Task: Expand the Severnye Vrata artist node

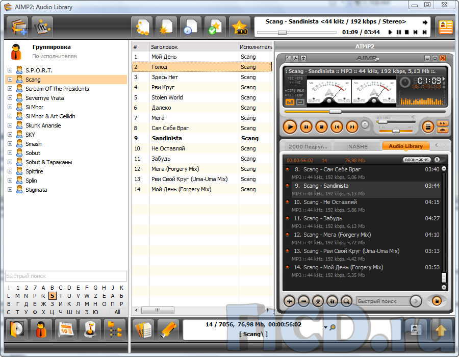Action: coord(10,98)
